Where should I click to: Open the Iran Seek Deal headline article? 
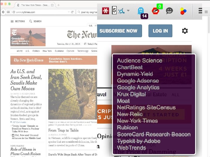point(26,80)
